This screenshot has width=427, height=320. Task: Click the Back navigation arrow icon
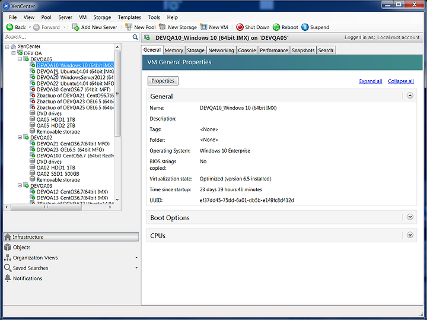coord(9,27)
